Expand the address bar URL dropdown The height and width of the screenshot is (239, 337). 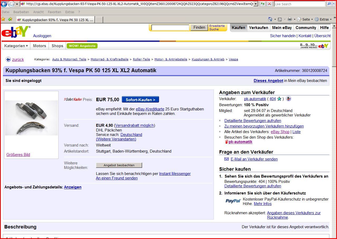[x=256, y=4]
